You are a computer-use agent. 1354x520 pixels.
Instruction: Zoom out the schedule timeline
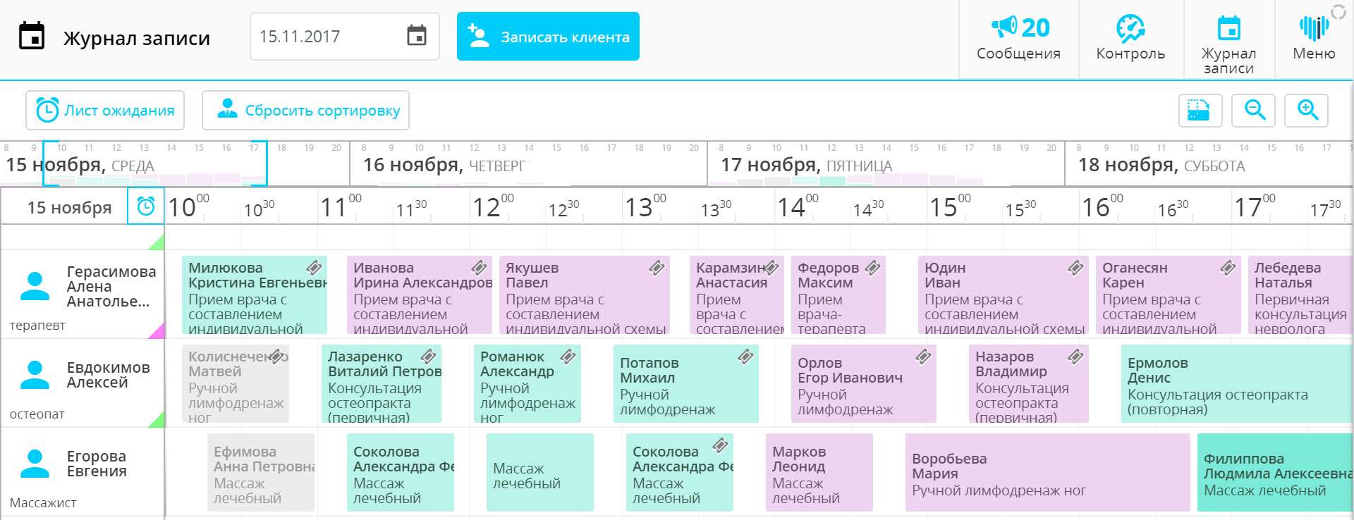(x=1253, y=111)
